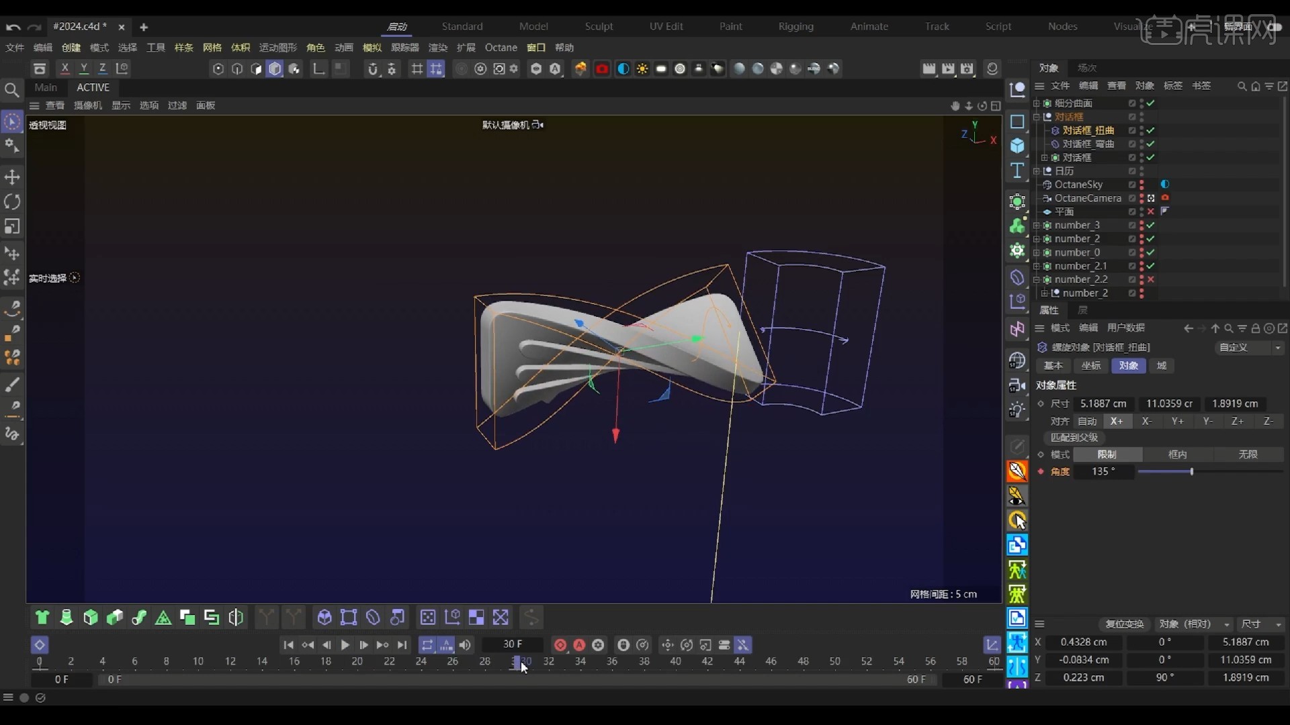Expand the 细分曲面 tree node
Image resolution: width=1290 pixels, height=725 pixels.
pyautogui.click(x=1036, y=103)
